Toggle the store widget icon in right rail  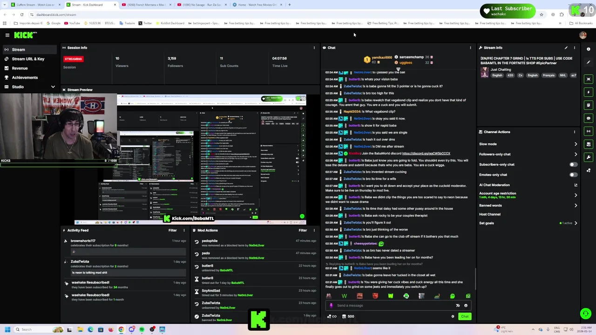[x=589, y=144]
